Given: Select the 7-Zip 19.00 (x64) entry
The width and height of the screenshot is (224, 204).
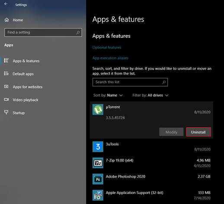Looking at the screenshot, I should point(151,163).
